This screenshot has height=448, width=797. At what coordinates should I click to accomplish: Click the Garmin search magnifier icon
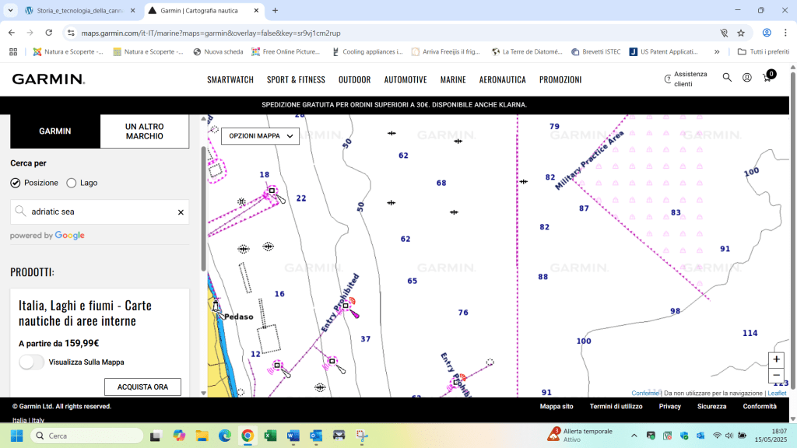[x=727, y=78]
